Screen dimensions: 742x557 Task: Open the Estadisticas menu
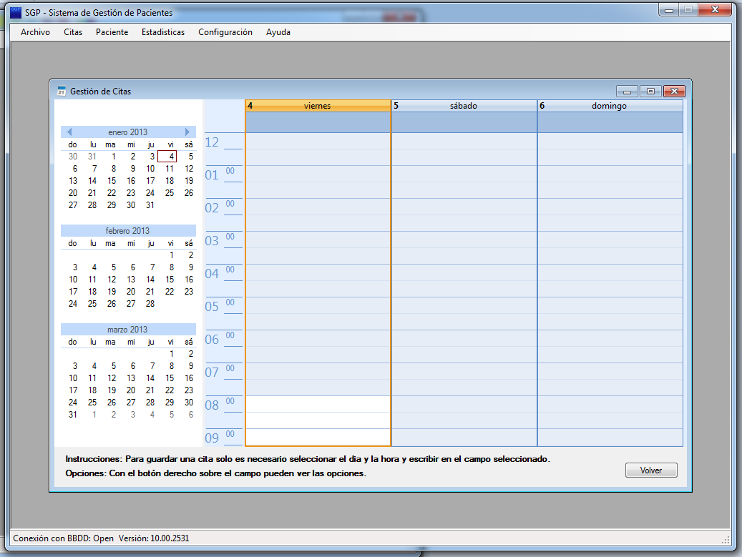click(x=163, y=32)
